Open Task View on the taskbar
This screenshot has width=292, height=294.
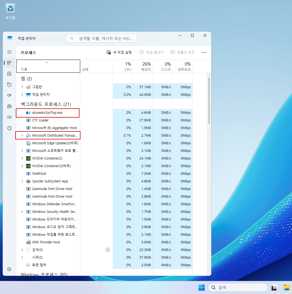coord(275,287)
